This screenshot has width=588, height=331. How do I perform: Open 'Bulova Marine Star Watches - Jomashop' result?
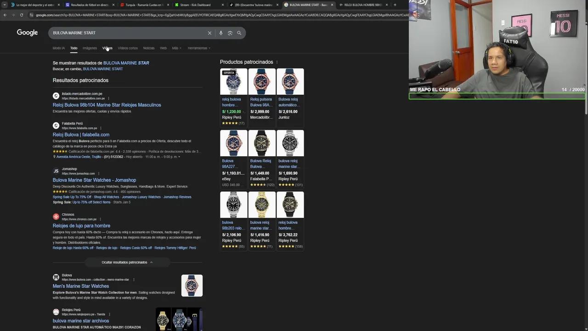[94, 180]
